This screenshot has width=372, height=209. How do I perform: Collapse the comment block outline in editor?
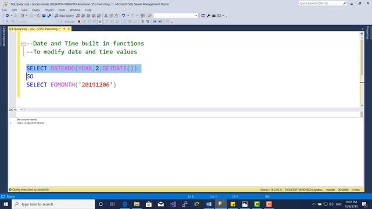(23, 44)
